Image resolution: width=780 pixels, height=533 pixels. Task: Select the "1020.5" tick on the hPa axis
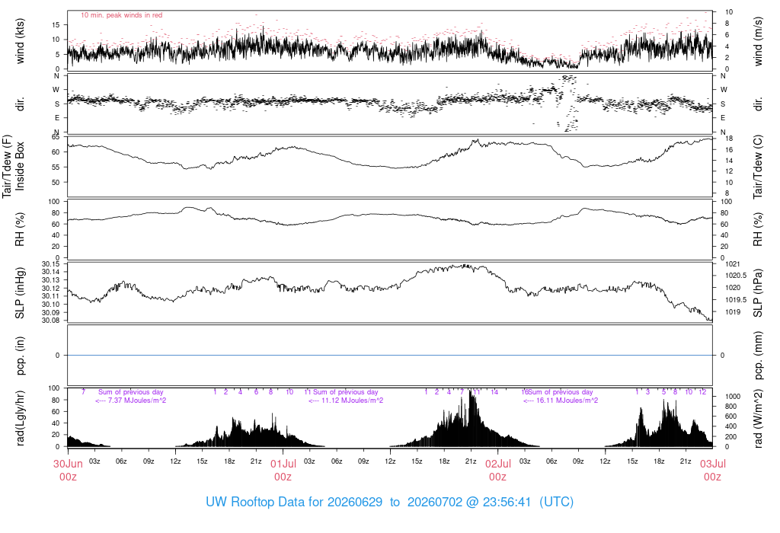tap(736, 276)
